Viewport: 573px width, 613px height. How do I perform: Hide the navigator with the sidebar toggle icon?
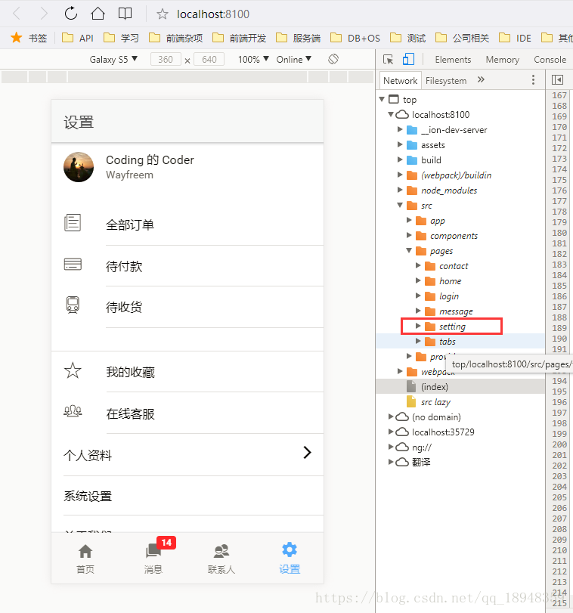pos(557,80)
